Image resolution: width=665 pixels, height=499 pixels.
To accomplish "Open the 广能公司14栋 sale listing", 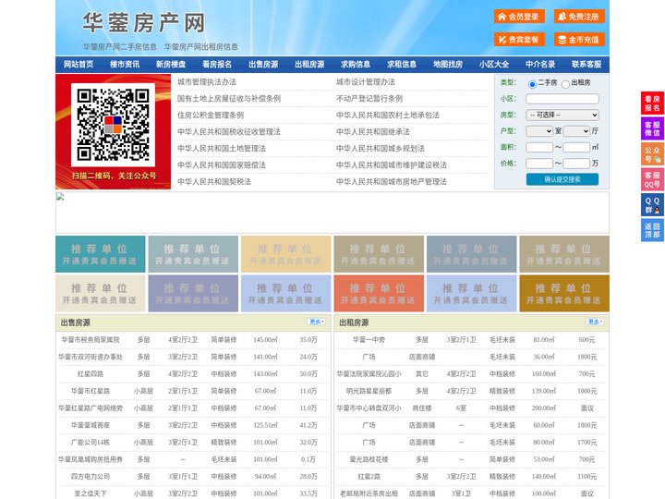I will 91,442.
